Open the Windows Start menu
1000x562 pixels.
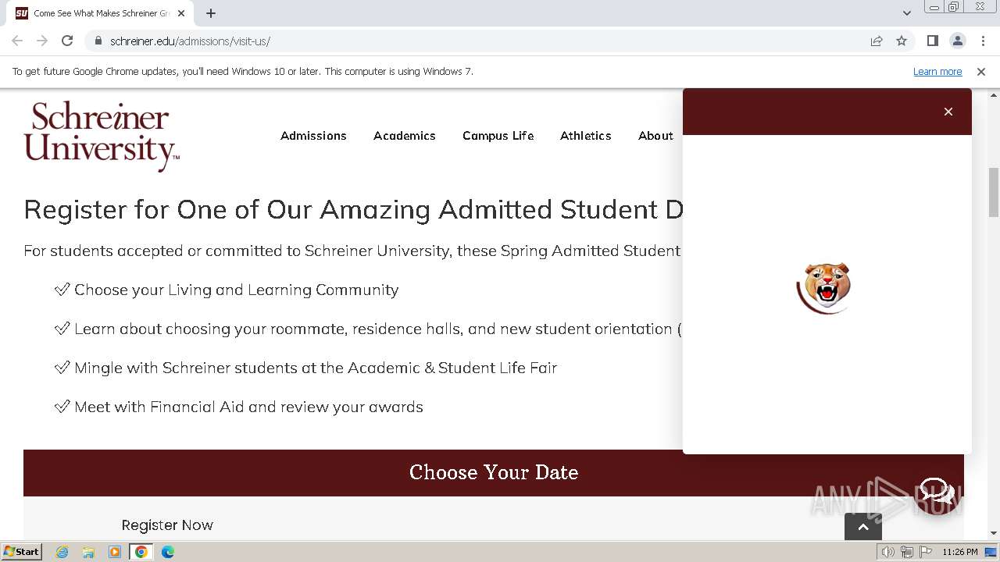point(21,552)
